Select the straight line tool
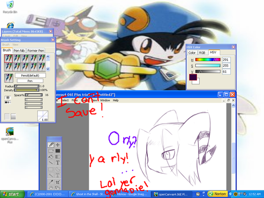The width and height of the screenshot is (264, 198). click(x=51, y=163)
